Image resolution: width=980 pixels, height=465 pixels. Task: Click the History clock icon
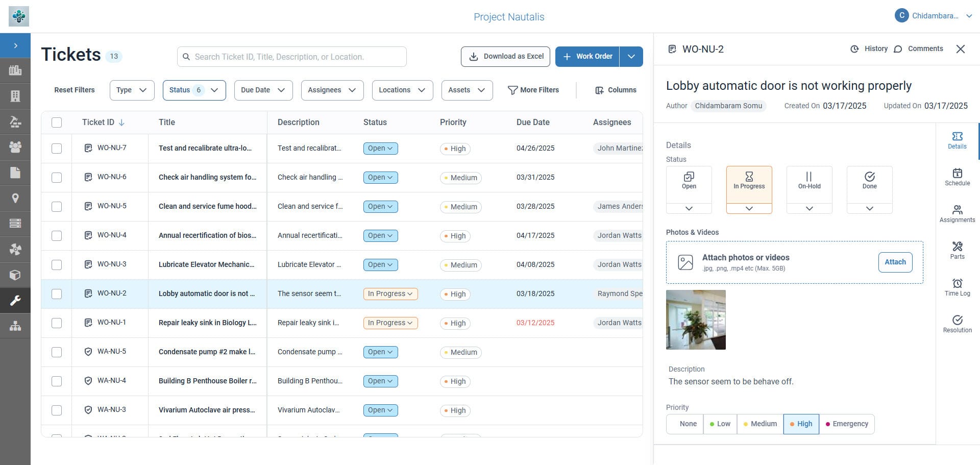tap(854, 49)
